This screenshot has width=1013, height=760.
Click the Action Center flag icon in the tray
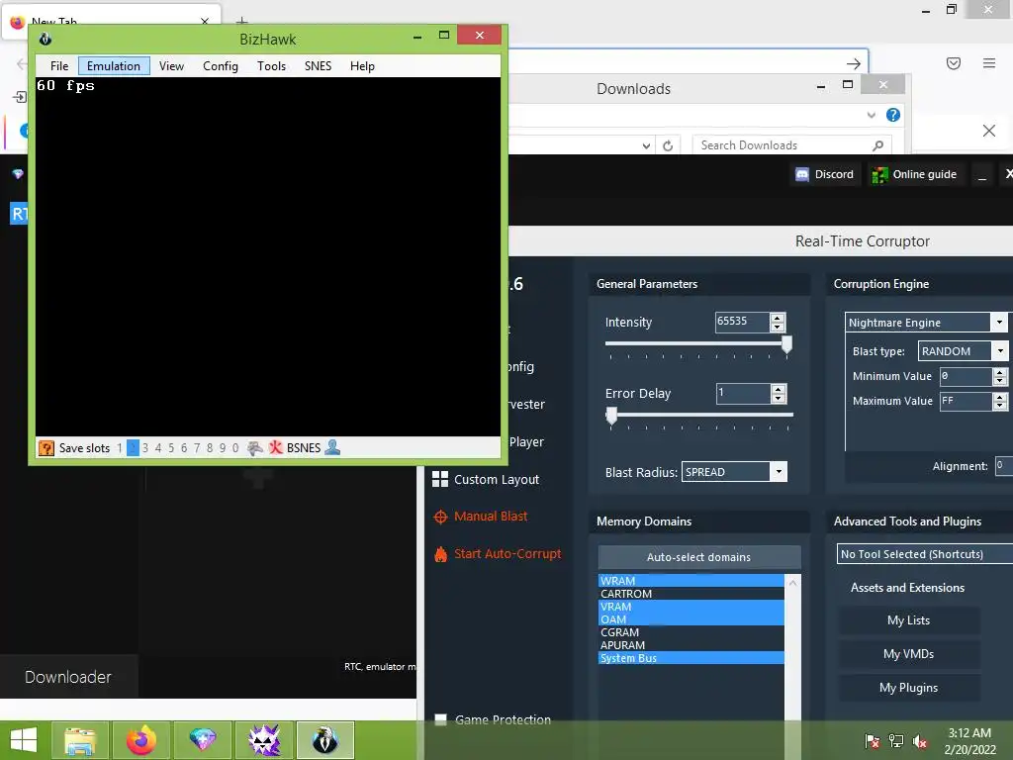point(873,741)
